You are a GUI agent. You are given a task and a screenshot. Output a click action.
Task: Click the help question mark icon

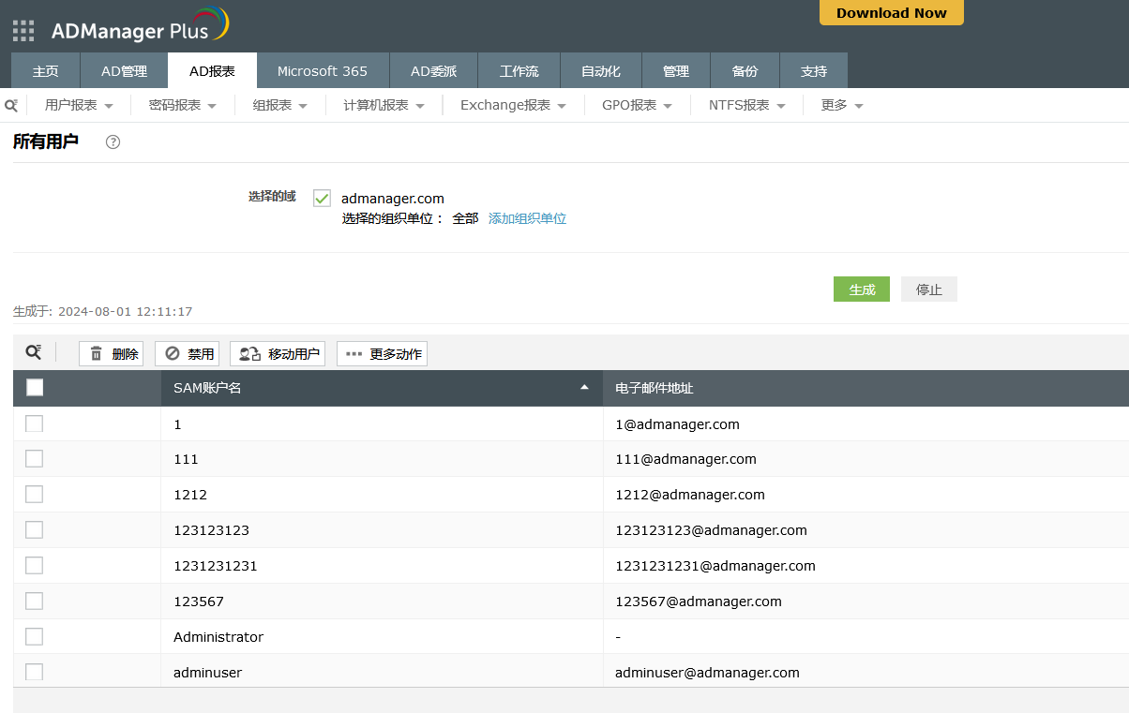click(x=113, y=142)
